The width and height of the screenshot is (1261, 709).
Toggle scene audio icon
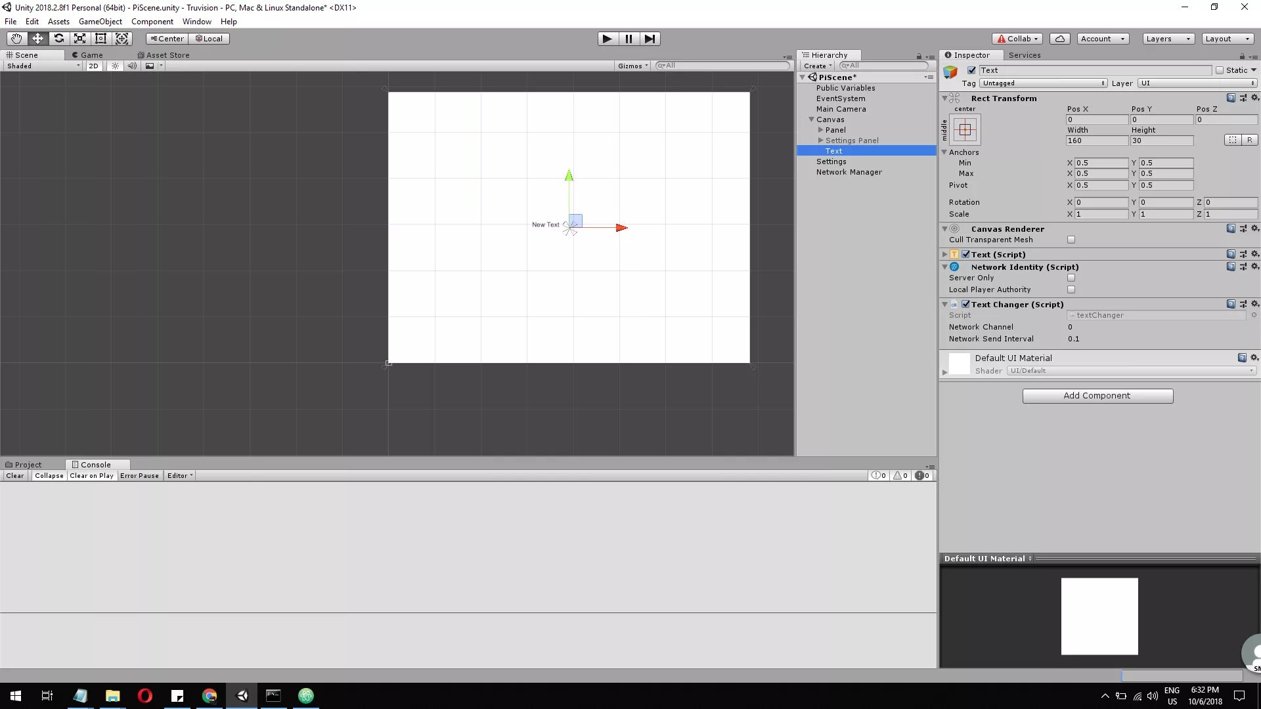pos(132,66)
